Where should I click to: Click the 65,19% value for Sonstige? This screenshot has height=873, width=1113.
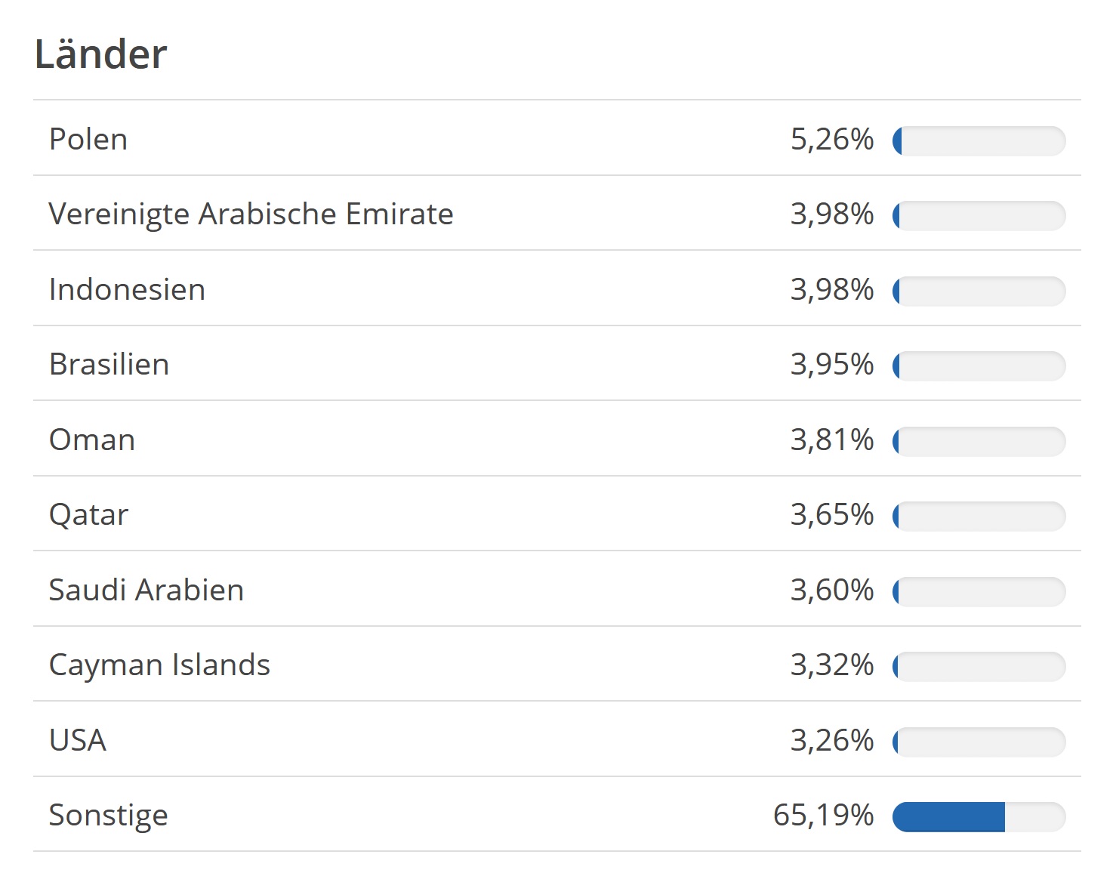click(x=823, y=816)
